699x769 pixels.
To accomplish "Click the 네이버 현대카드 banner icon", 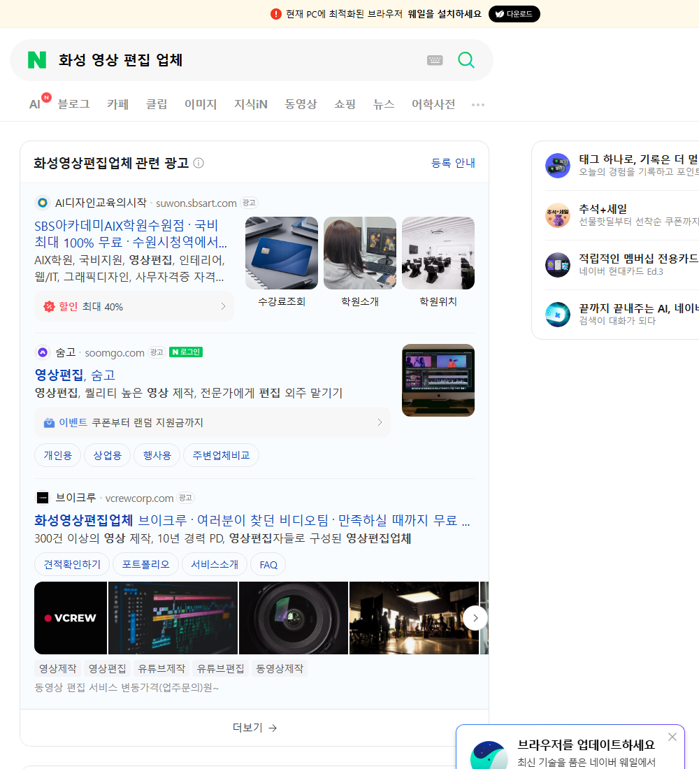I will 558,265.
